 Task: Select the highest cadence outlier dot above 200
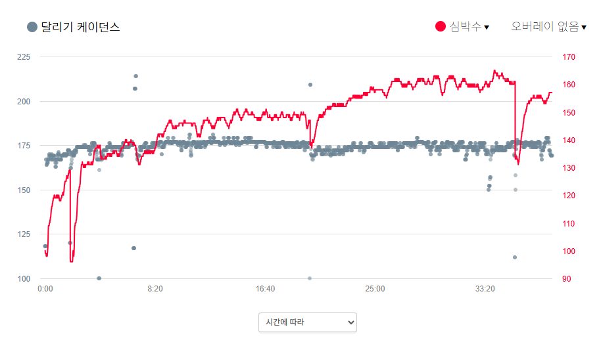coord(135,76)
